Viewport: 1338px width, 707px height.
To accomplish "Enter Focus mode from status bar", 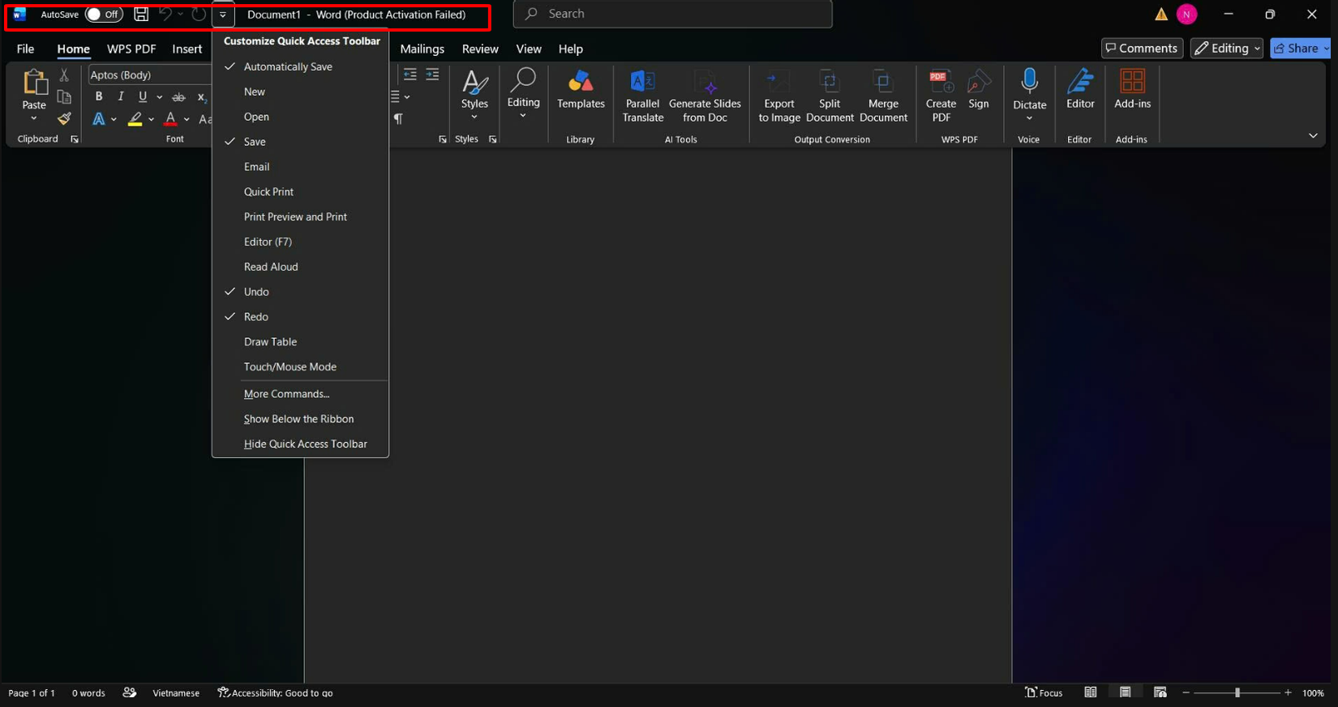I will (x=1044, y=692).
